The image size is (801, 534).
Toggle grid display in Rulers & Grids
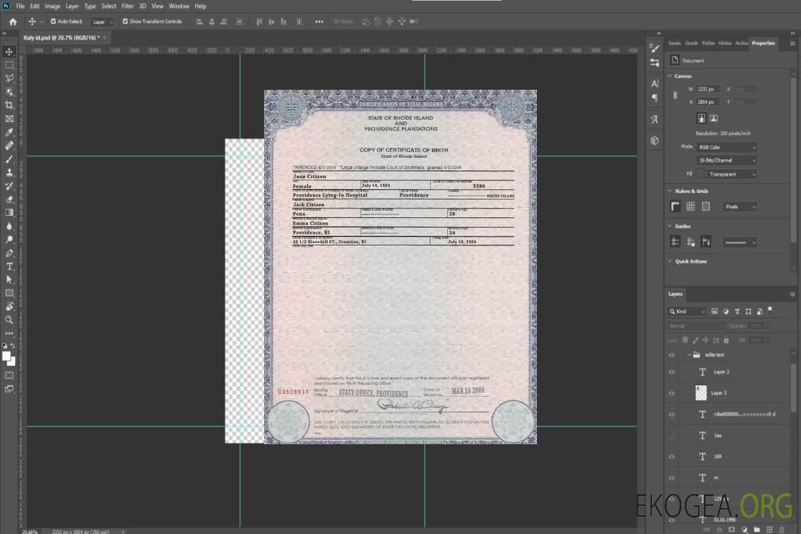point(690,206)
